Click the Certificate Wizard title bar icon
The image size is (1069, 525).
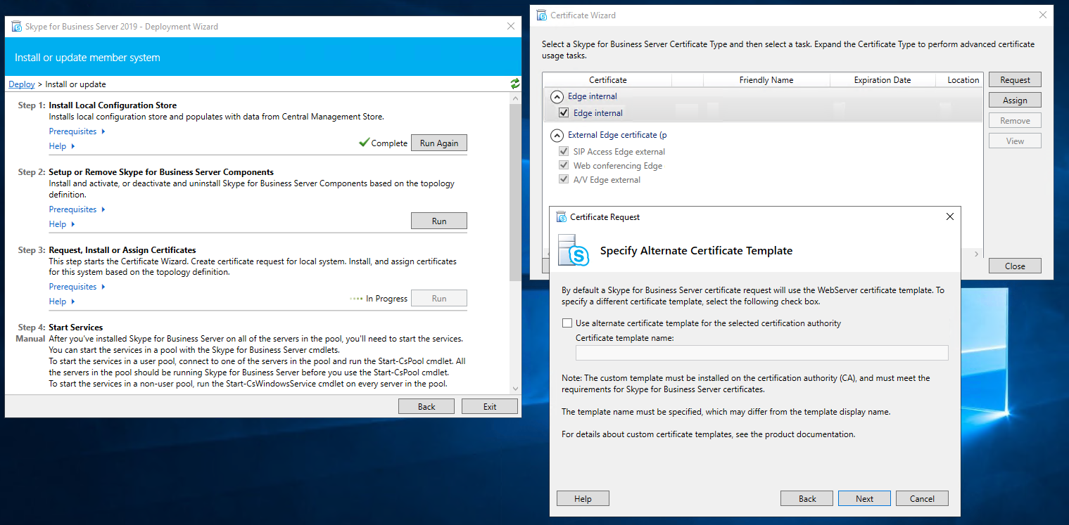[x=541, y=15]
